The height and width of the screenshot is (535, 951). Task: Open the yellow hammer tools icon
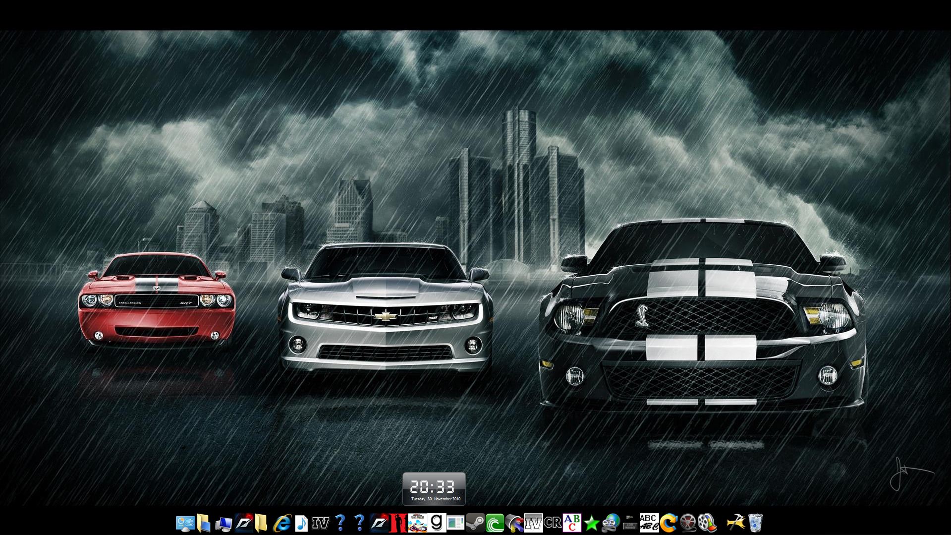[x=736, y=523]
